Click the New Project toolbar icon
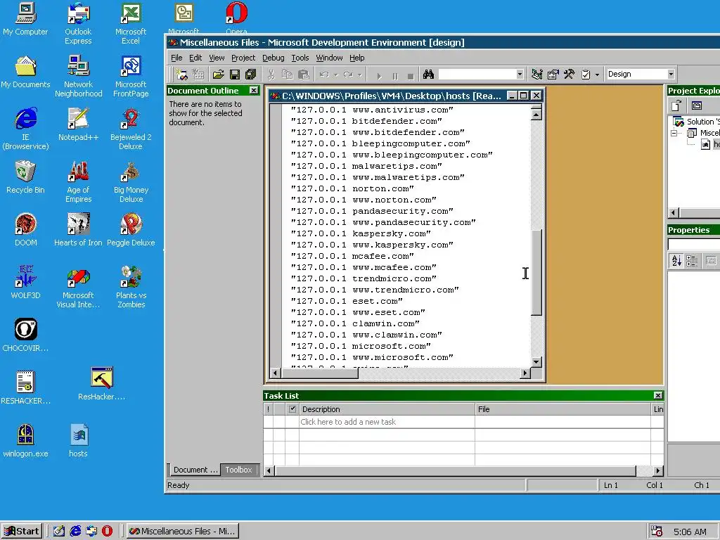 click(x=182, y=75)
